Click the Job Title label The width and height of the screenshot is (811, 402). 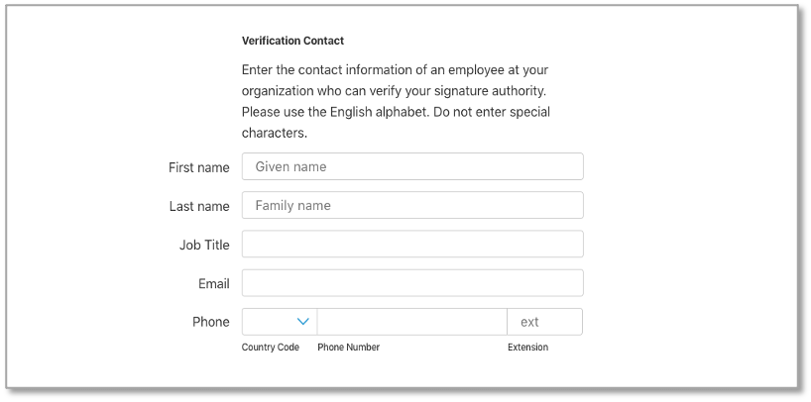tap(204, 245)
